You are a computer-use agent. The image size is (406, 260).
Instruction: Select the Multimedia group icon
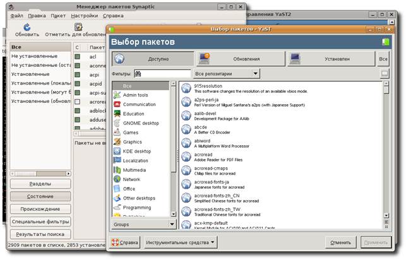117,170
